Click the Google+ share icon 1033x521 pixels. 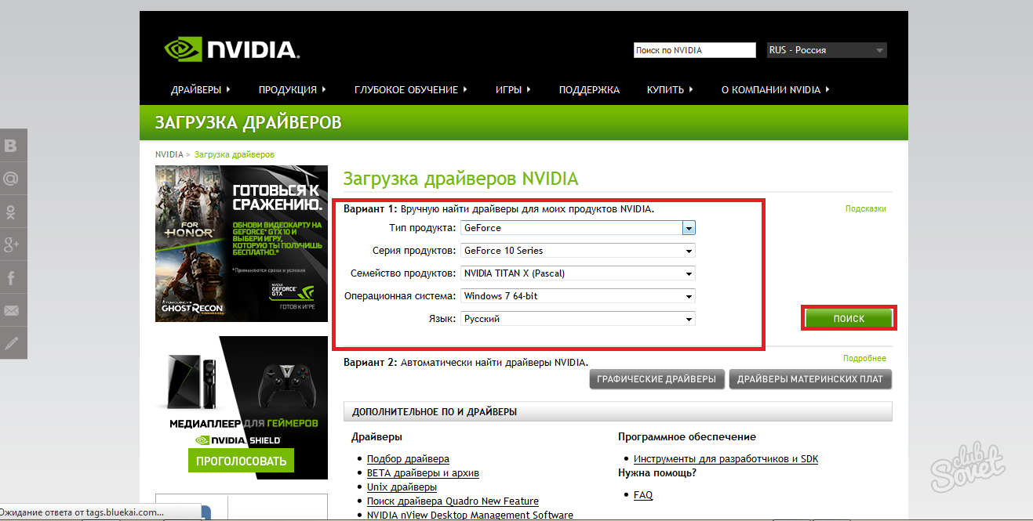tap(12, 244)
